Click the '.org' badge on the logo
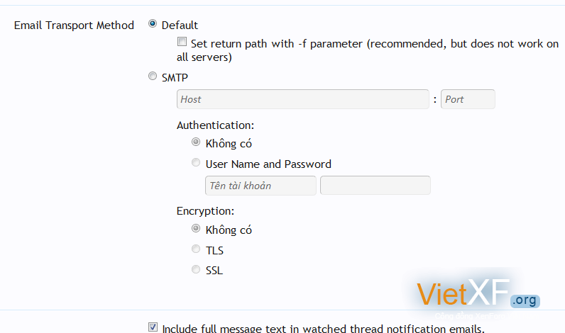Screen dimensions: 565x333 523,300
